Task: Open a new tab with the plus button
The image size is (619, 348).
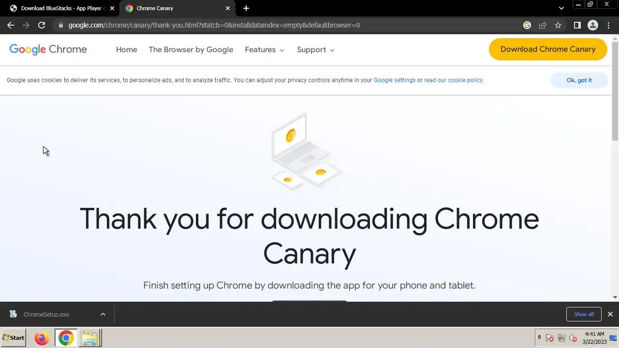Action: click(246, 8)
